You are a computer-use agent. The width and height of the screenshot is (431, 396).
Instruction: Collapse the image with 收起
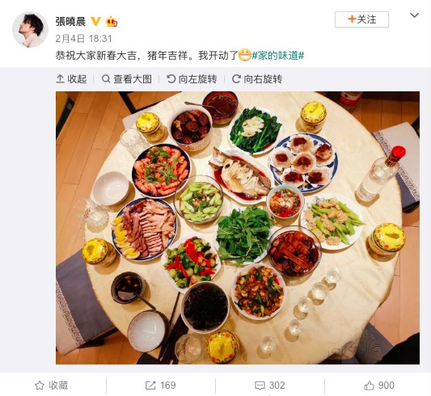(x=71, y=79)
